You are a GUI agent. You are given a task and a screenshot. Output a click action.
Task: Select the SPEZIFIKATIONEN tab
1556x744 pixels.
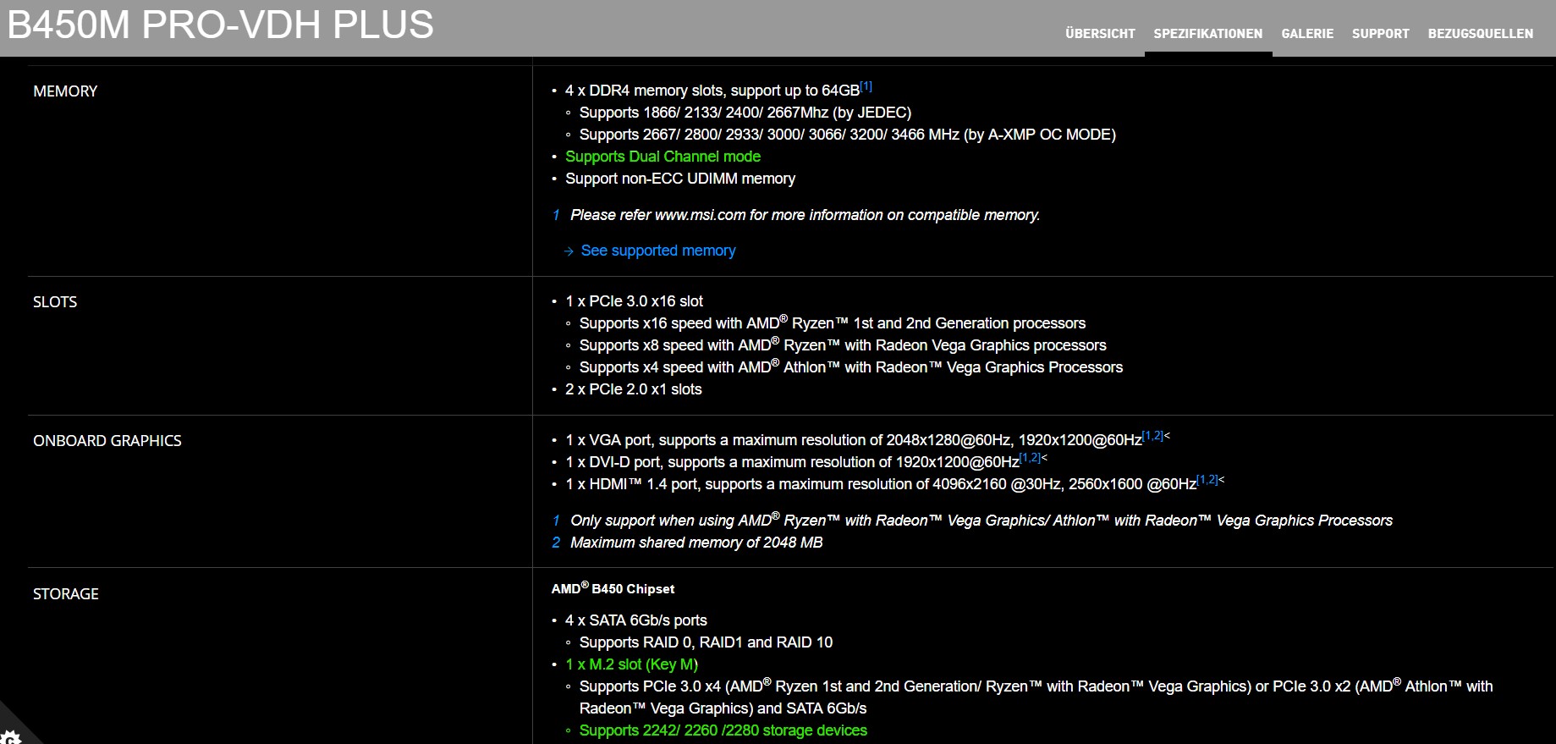tap(1208, 34)
